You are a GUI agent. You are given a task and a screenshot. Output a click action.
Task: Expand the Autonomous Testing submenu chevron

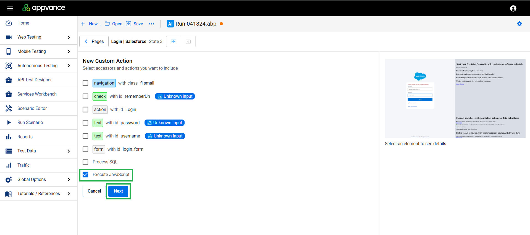(69, 66)
